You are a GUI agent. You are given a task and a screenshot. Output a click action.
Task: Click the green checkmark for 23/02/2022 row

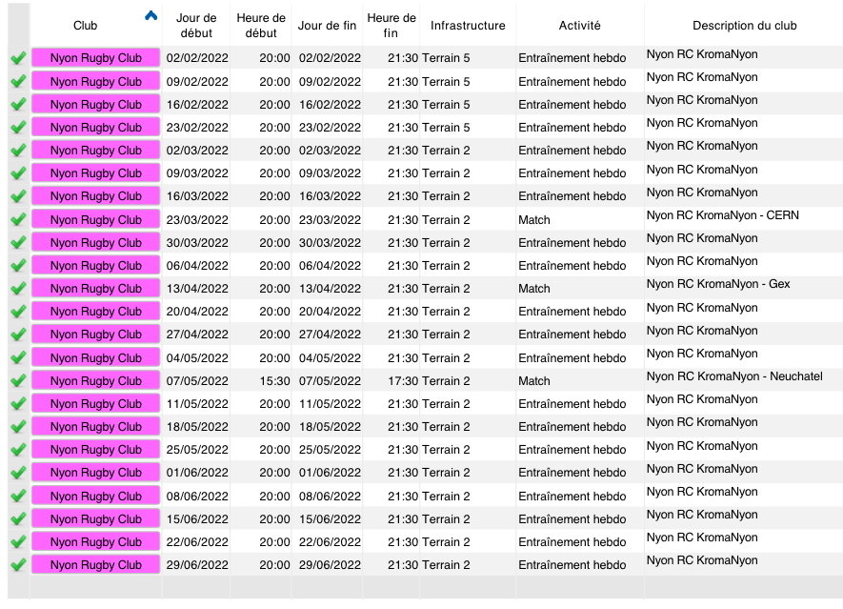[18, 128]
